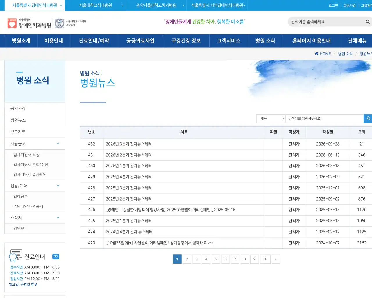Click the 작성일 cell 2026-09-28
Viewport: 372px width, 298px height.
tap(328, 144)
